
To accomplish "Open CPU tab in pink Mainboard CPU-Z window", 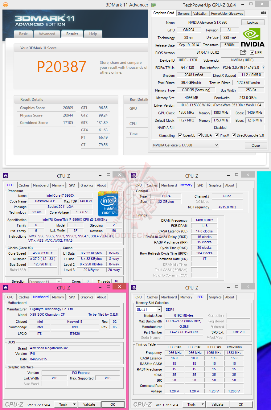I will (x=10, y=297).
